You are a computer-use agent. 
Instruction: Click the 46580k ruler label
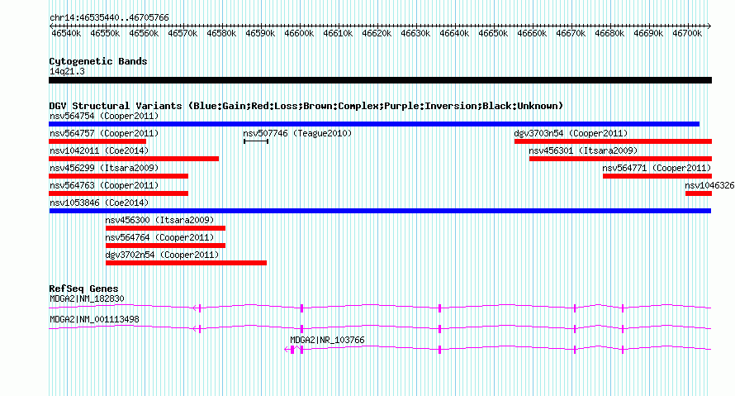[221, 33]
